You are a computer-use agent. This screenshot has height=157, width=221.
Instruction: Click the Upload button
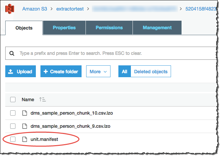pyautogui.click(x=20, y=71)
